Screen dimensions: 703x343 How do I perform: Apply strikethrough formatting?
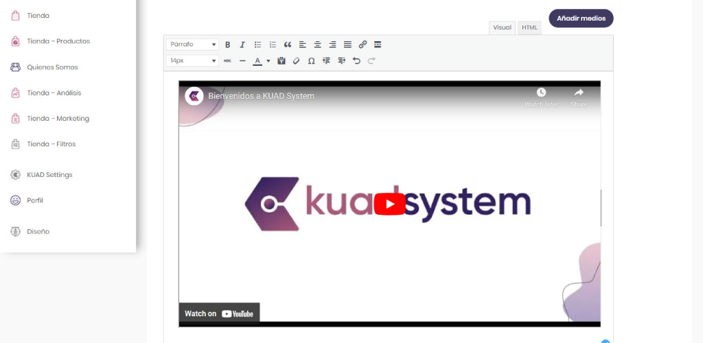228,61
